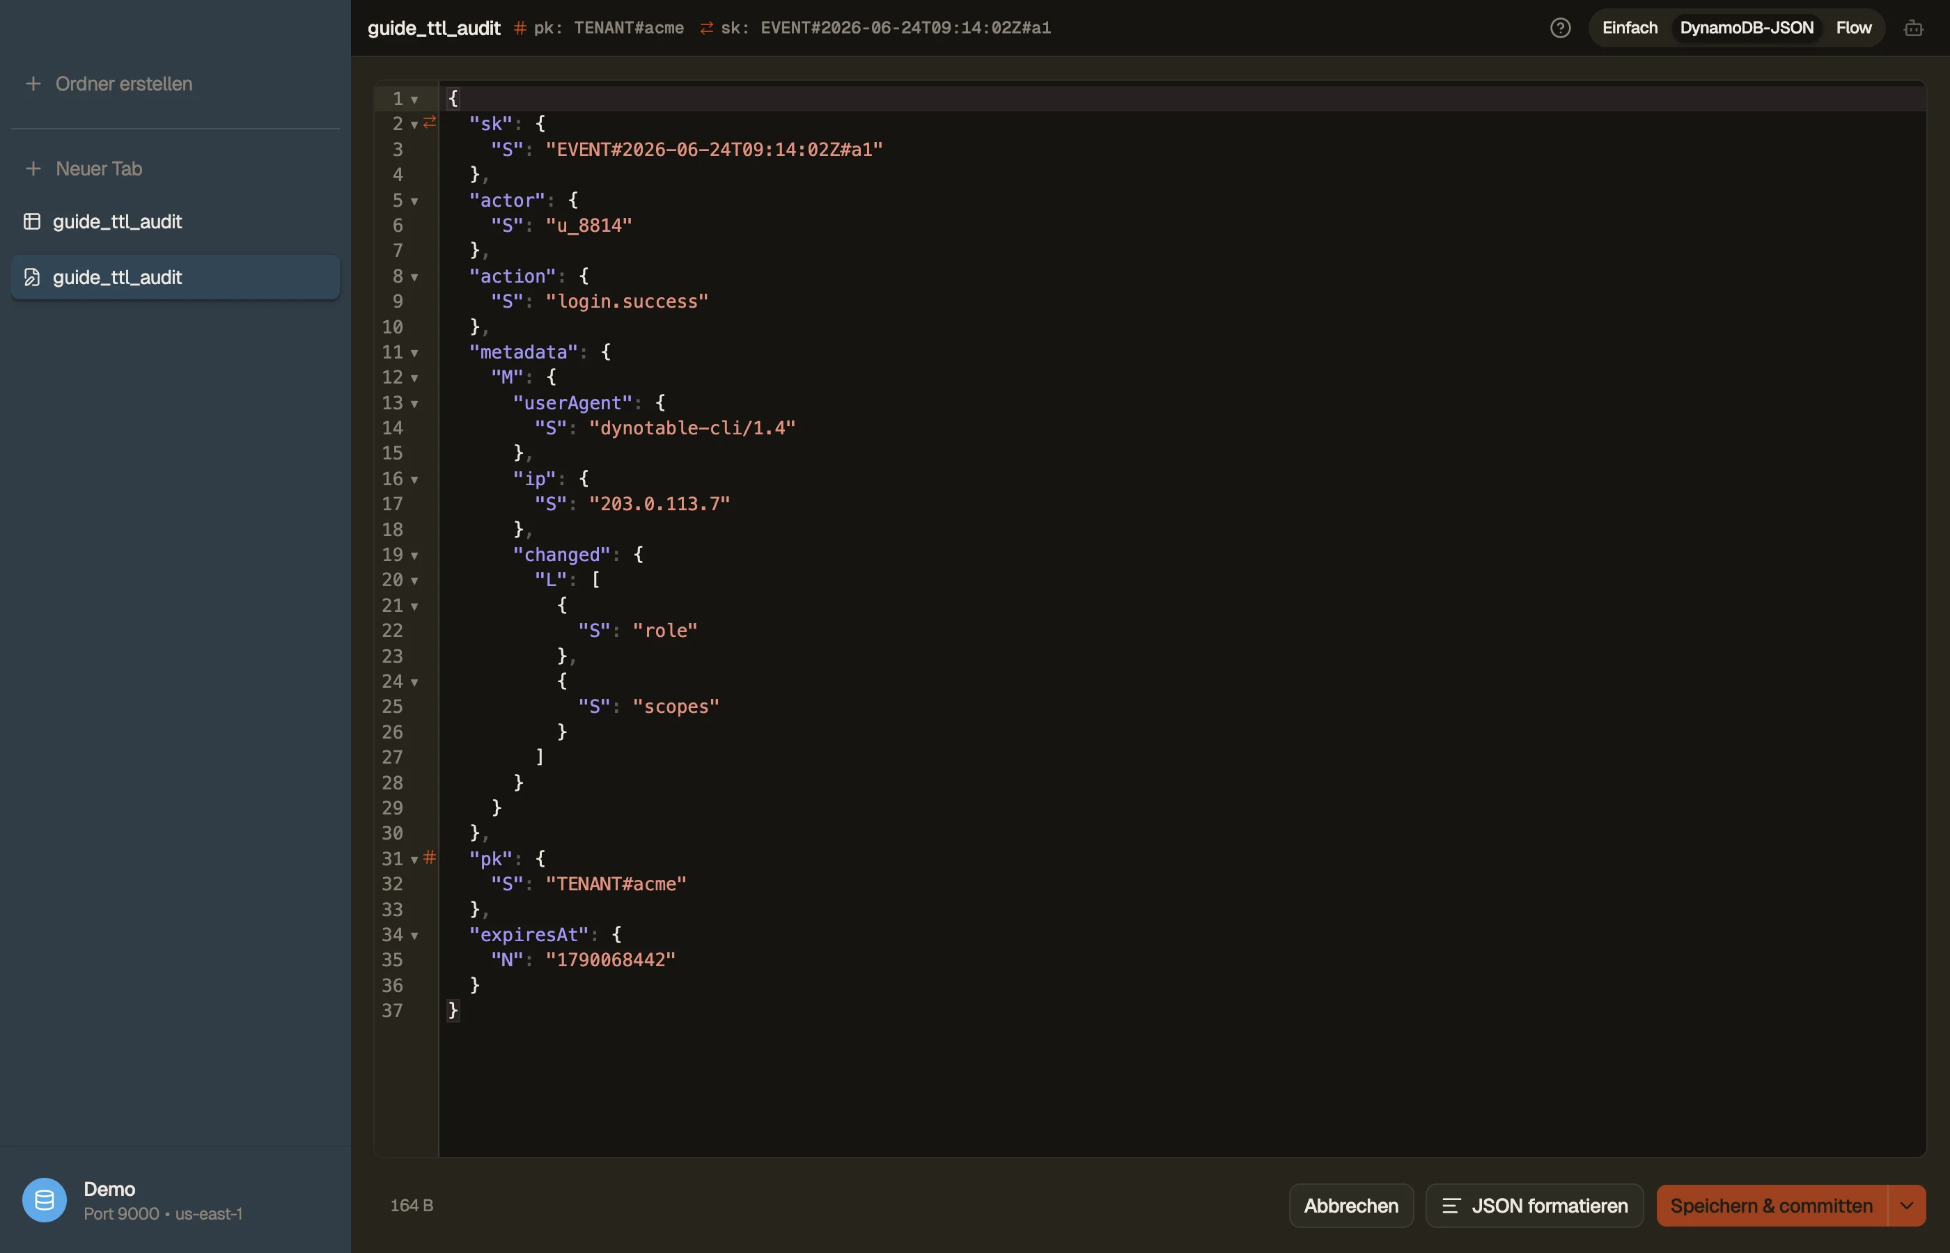Viewport: 1950px width, 1253px height.
Task: Click the sk: EVENT header label
Action: [x=885, y=29]
